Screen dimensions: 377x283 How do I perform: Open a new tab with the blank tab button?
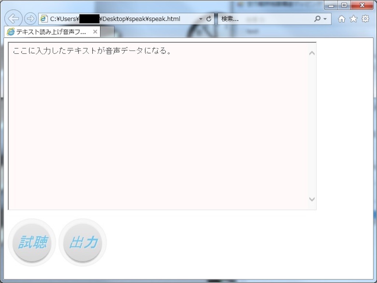click(x=107, y=32)
